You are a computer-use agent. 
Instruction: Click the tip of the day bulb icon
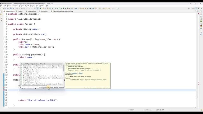pos(202,110)
